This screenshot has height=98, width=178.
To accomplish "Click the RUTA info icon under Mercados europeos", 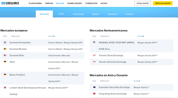I will click(54, 36).
